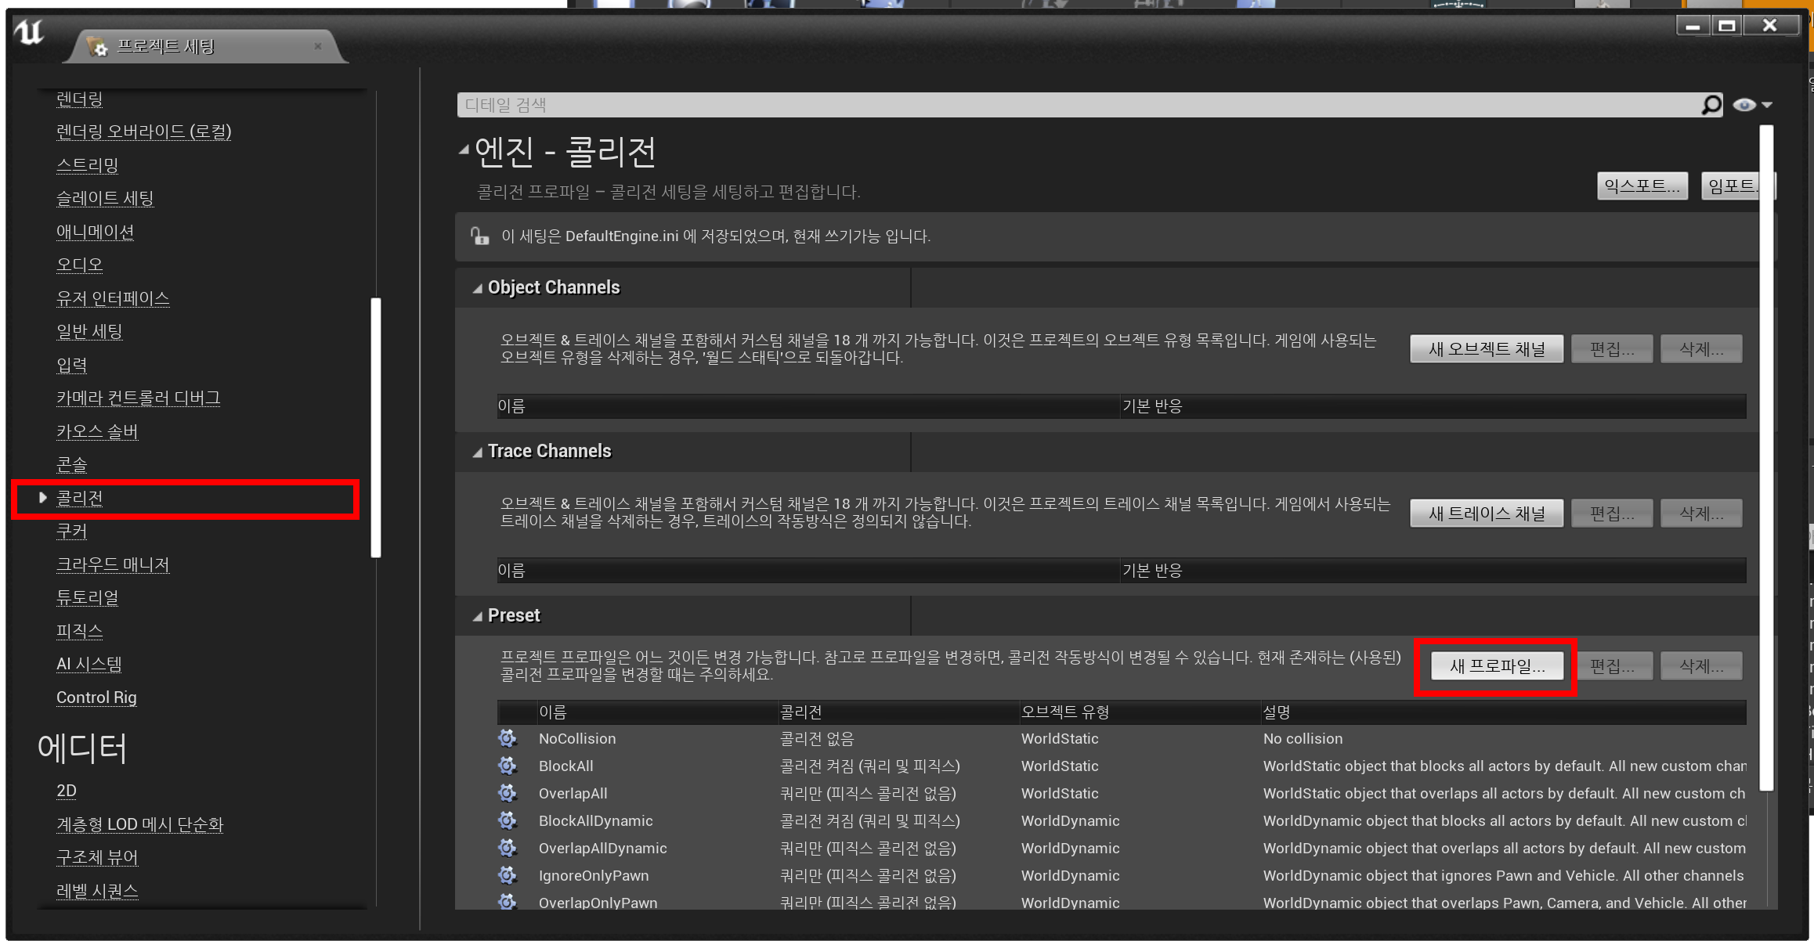The width and height of the screenshot is (1814, 948).
Task: Click the Unreal Engine logo icon
Action: [30, 33]
